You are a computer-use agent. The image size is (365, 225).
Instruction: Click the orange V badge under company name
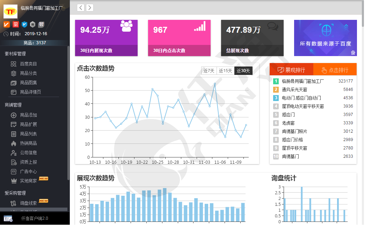(7, 24)
